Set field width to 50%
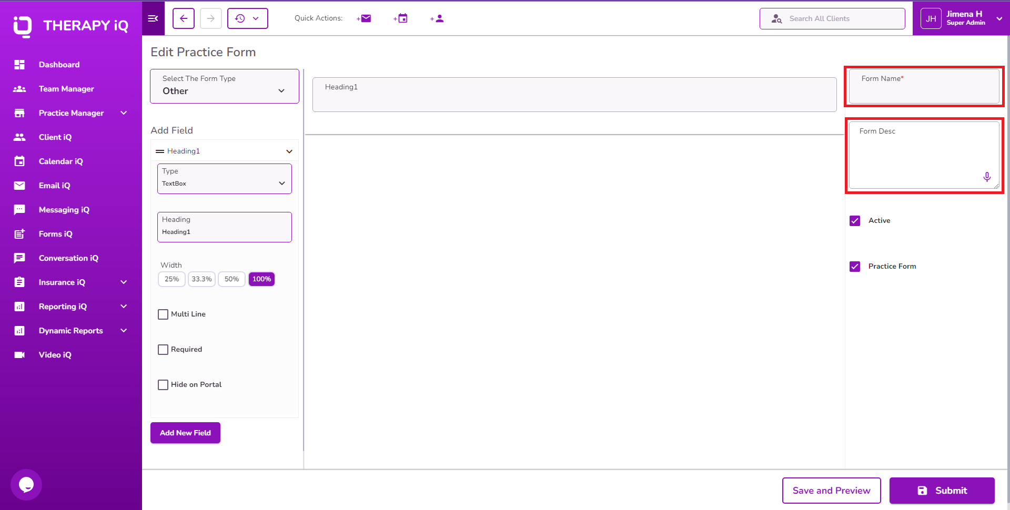The image size is (1010, 510). click(x=231, y=279)
